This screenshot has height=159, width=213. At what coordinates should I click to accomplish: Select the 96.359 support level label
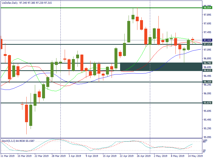[207, 82]
